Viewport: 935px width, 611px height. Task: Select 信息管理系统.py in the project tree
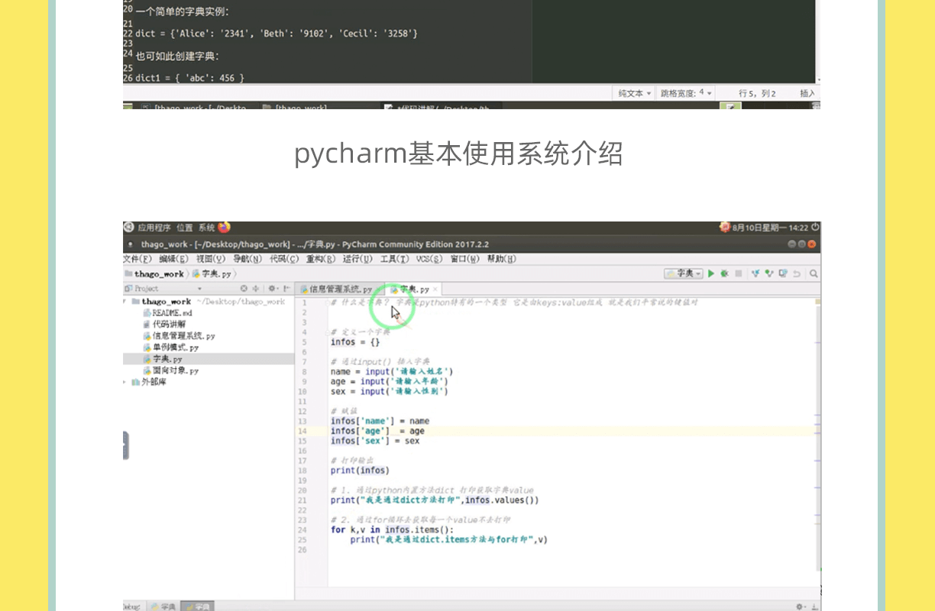tap(179, 336)
